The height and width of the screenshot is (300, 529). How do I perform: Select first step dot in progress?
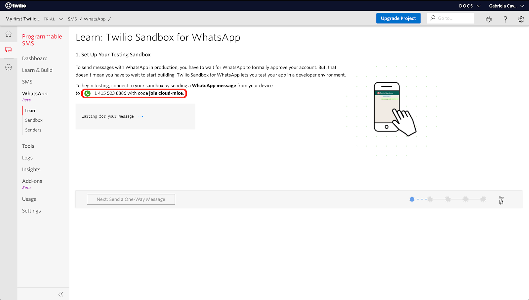[x=412, y=199]
